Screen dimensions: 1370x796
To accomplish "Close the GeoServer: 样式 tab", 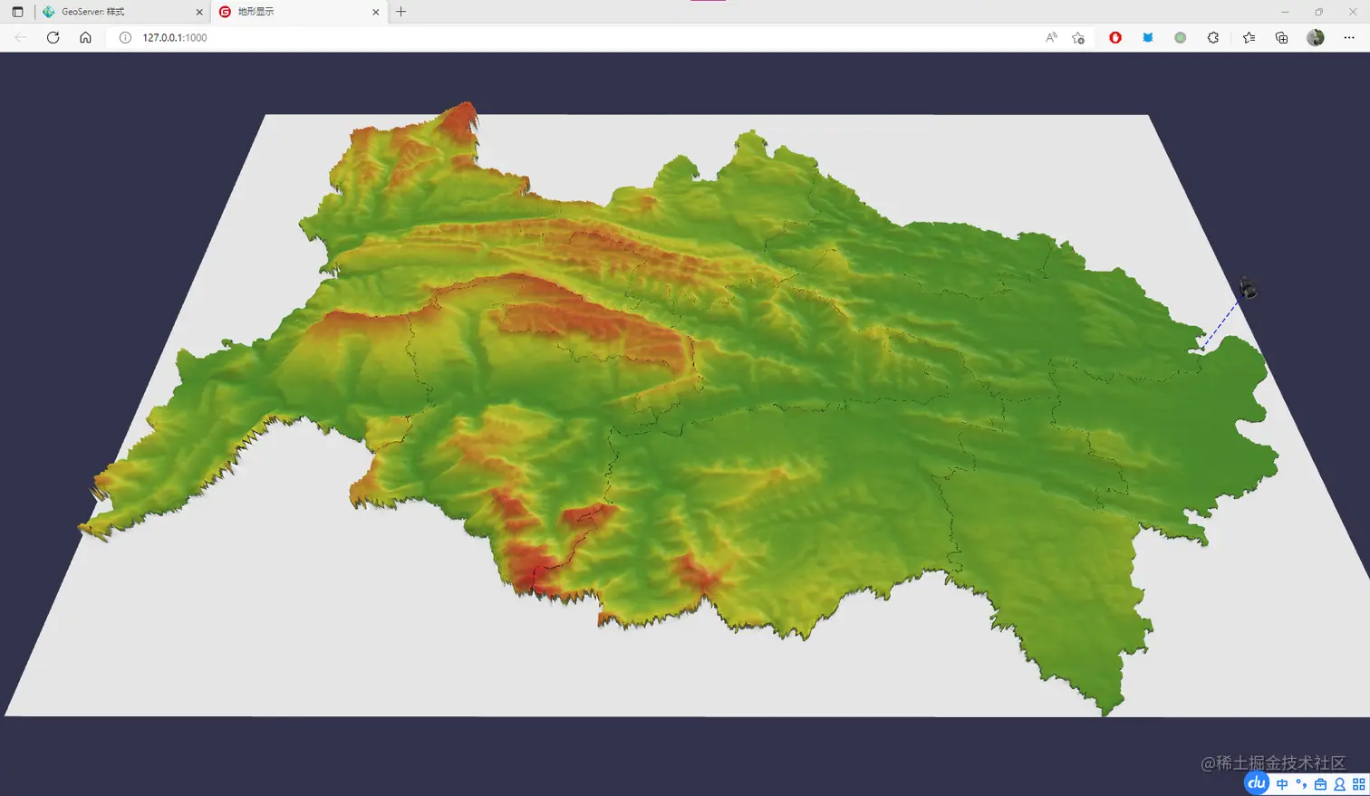I will [199, 12].
